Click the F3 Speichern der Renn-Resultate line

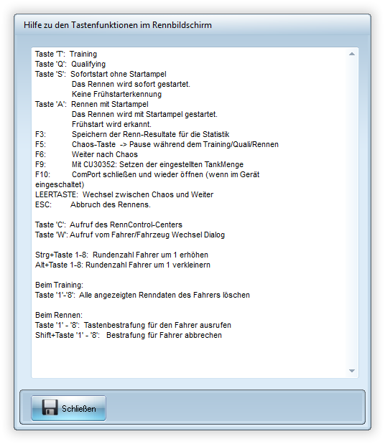tap(132, 134)
